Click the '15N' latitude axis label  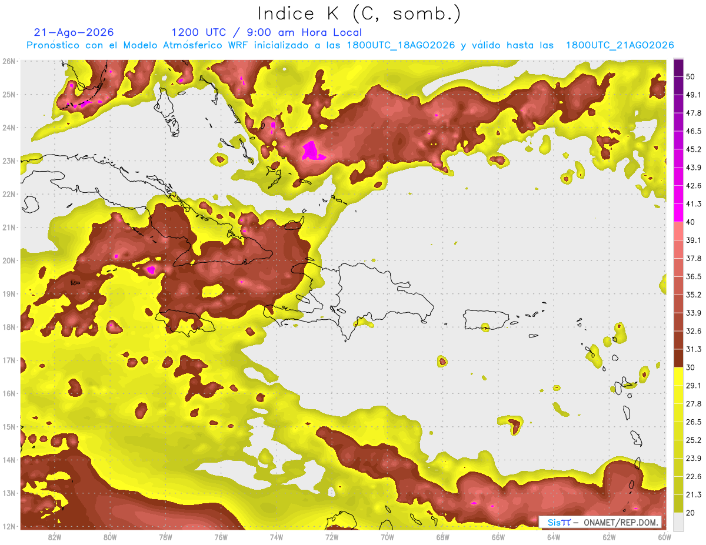point(9,427)
